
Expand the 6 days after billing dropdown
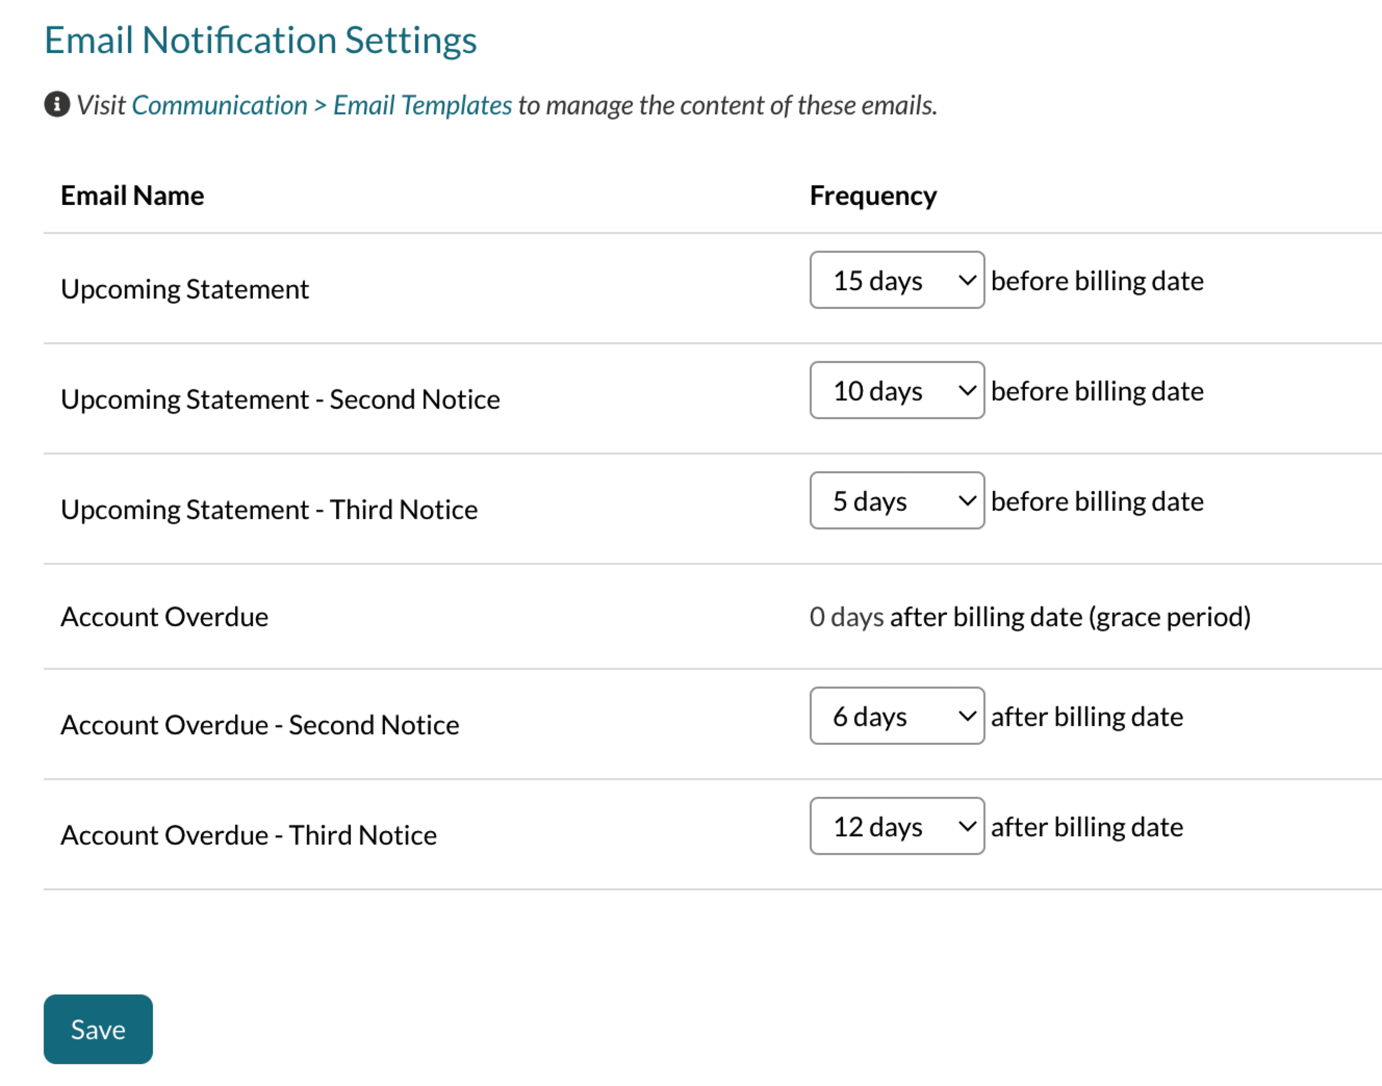pyautogui.click(x=896, y=716)
